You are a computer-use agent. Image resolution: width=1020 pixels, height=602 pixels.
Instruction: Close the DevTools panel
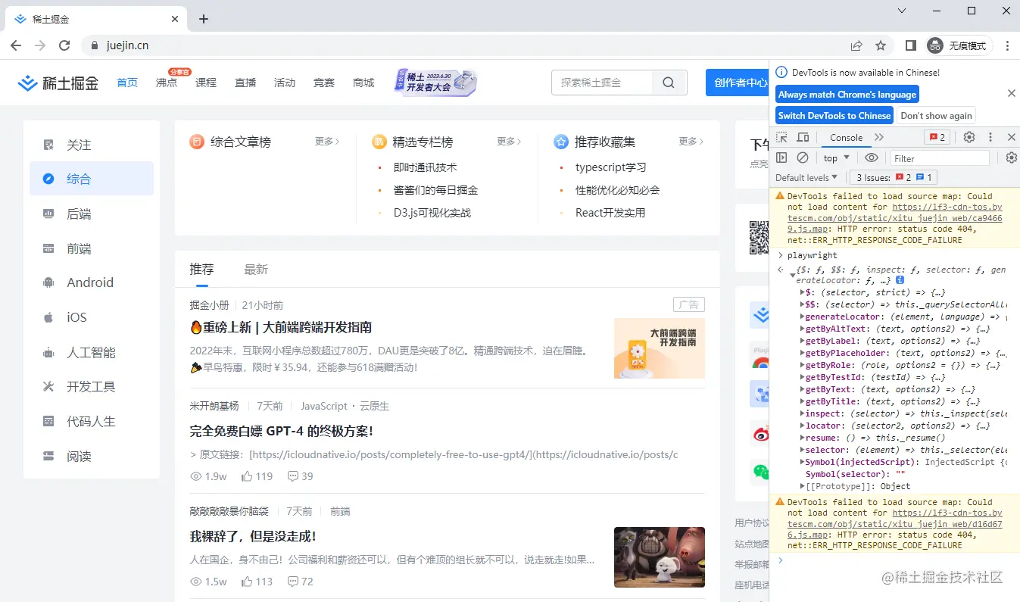point(1012,137)
